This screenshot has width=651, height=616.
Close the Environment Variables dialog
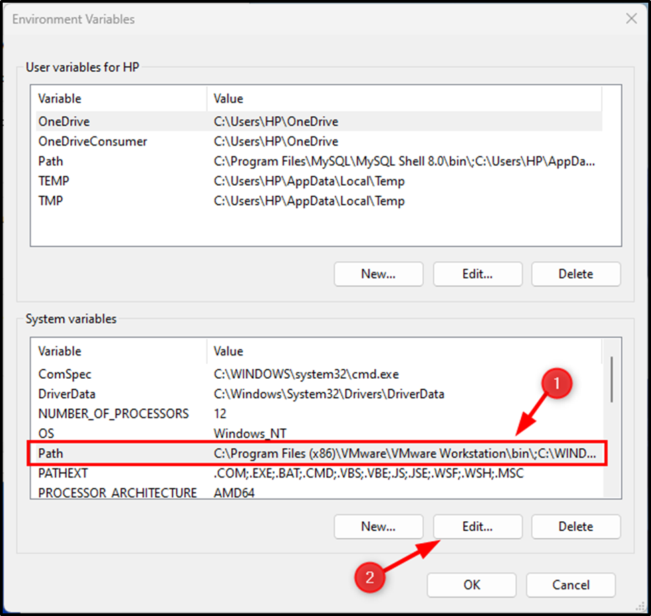tap(631, 19)
